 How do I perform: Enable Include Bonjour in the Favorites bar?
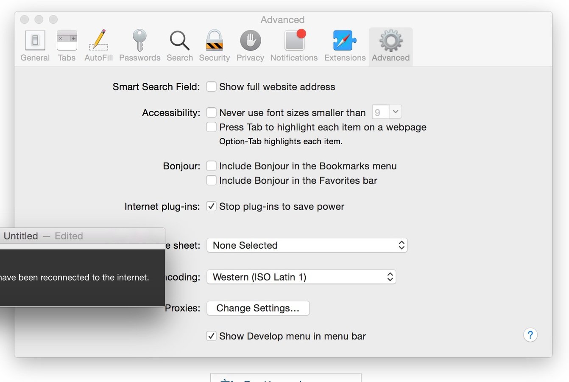pos(211,180)
